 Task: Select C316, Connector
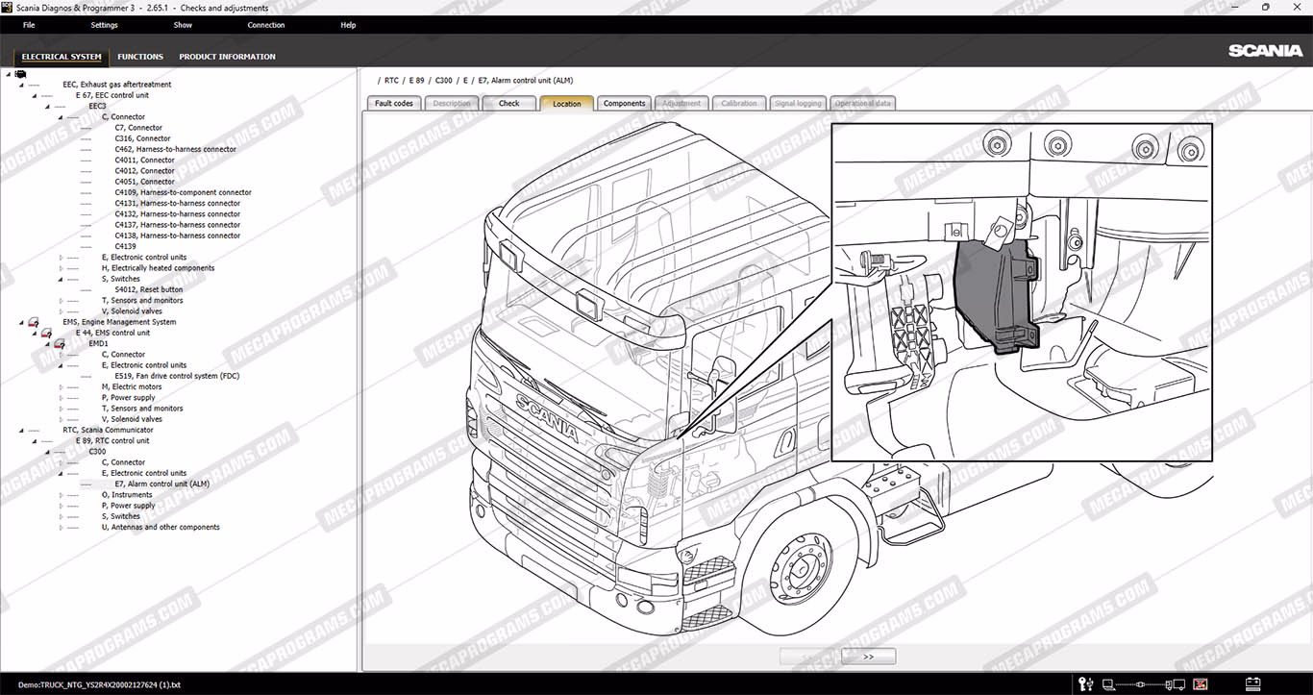[x=142, y=138]
